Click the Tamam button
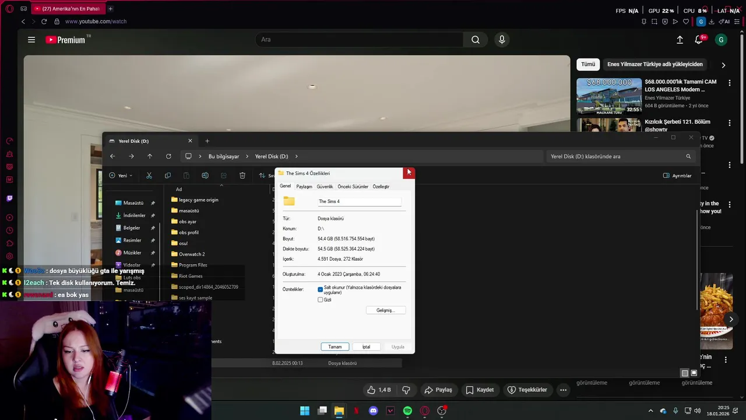This screenshot has height=420, width=746. [x=335, y=346]
